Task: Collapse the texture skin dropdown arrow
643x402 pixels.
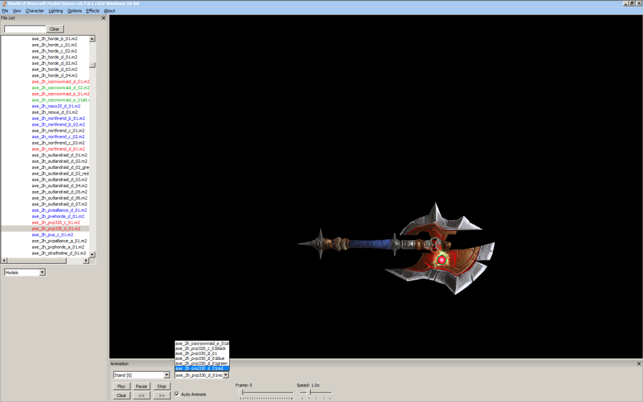Action: tap(225, 375)
